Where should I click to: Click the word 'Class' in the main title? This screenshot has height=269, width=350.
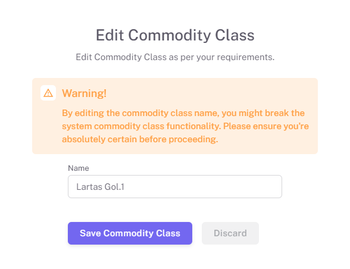[x=235, y=35]
